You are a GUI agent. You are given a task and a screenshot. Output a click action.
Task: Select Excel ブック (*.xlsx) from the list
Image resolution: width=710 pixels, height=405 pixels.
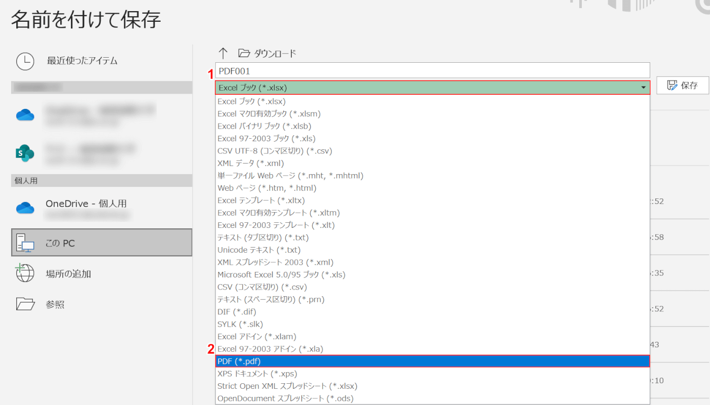(432, 101)
